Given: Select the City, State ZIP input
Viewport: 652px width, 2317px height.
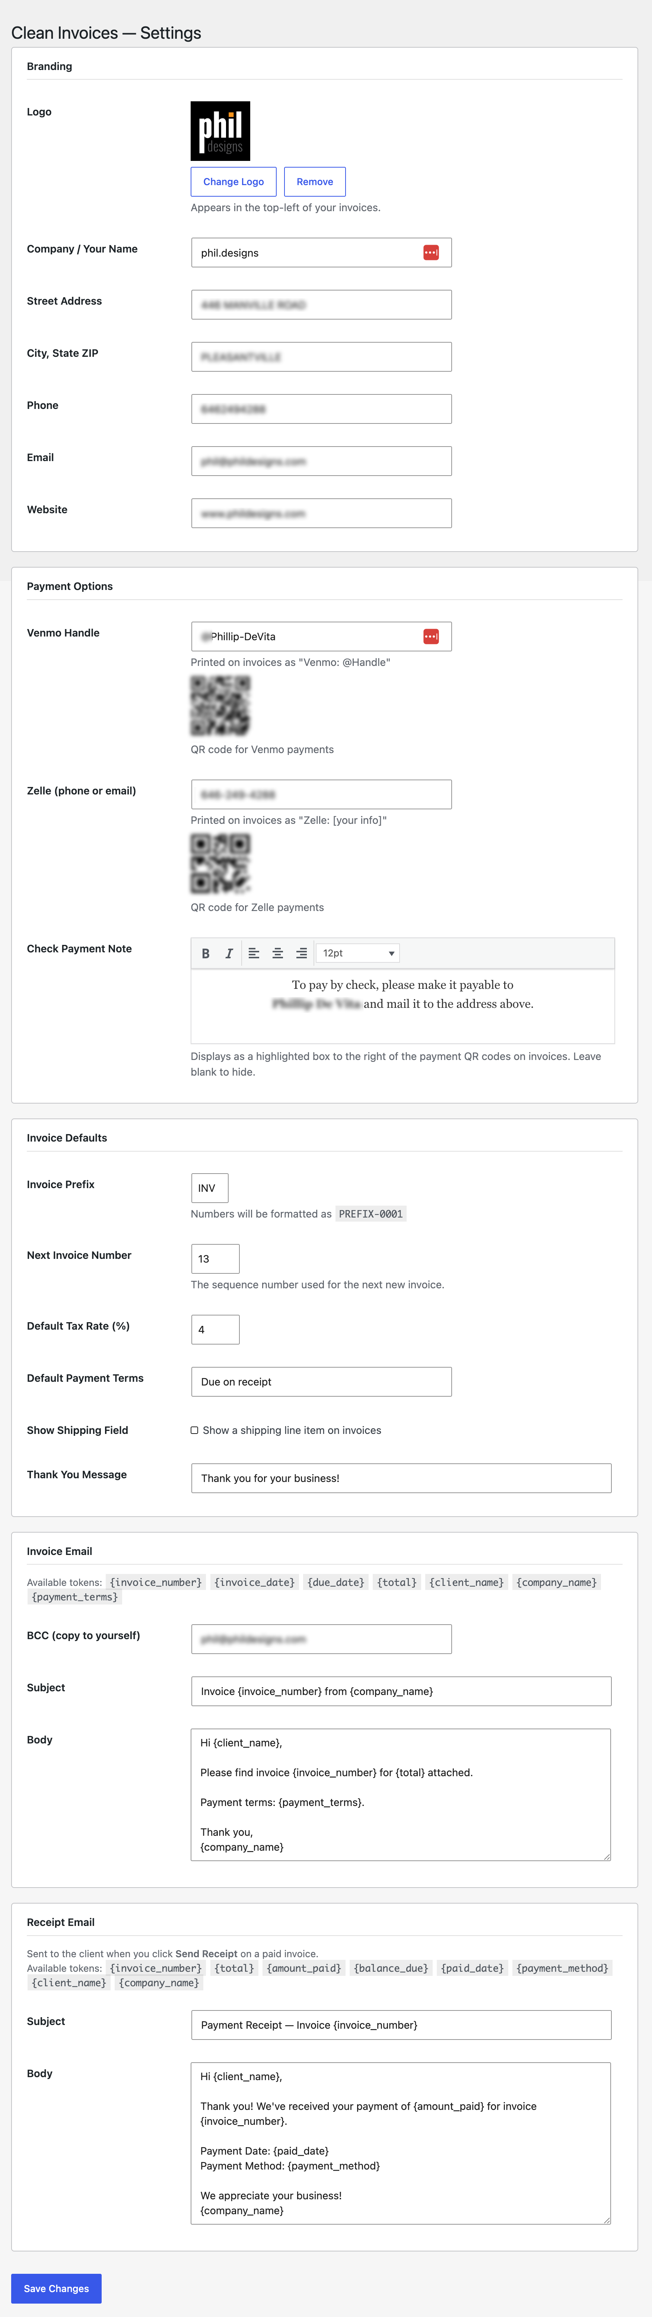Looking at the screenshot, I should click(321, 357).
